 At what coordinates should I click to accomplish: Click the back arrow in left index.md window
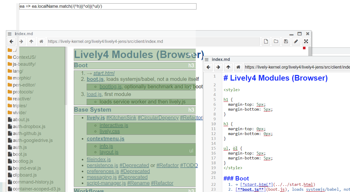coord(11,41)
